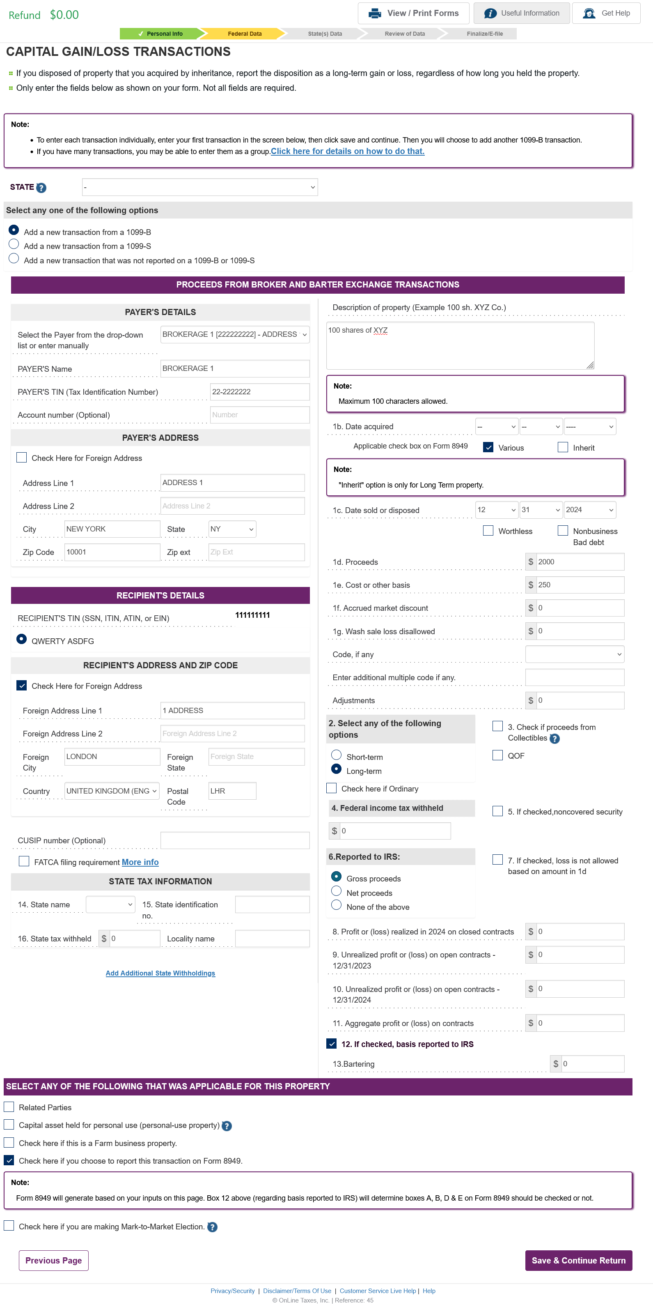This screenshot has width=653, height=1307.
Task: Open the Collectibles help question mark
Action: click(x=554, y=739)
